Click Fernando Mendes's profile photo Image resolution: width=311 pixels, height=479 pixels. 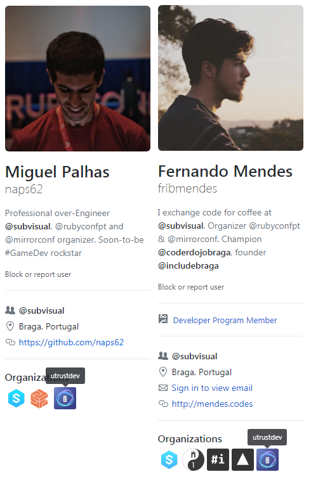tap(231, 78)
